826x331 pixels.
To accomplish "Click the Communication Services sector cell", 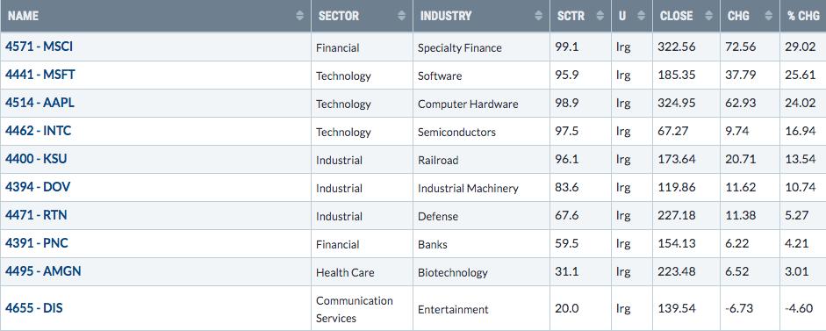I will pyautogui.click(x=355, y=309).
